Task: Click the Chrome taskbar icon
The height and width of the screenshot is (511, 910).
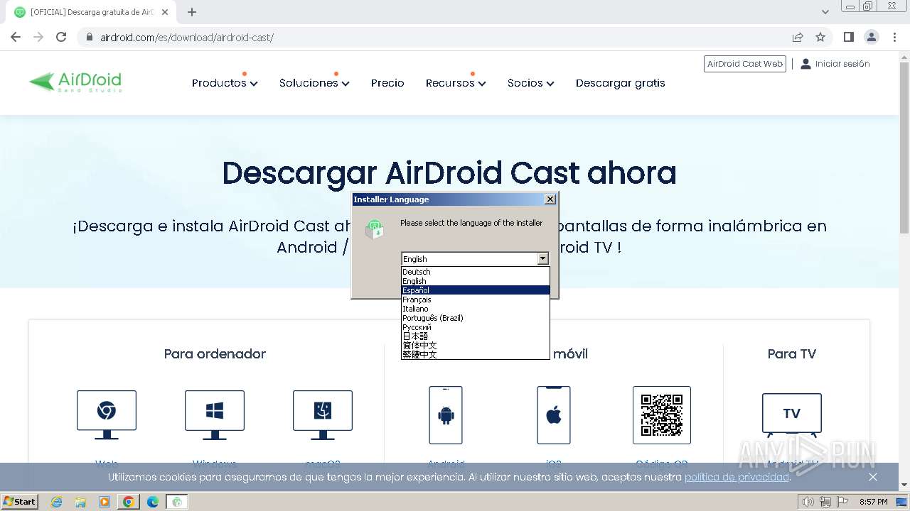Action: [x=129, y=502]
